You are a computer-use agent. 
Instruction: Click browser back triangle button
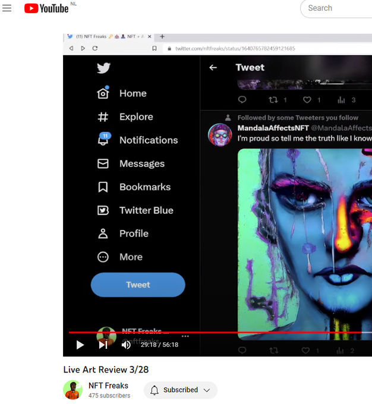pyautogui.click(x=71, y=48)
